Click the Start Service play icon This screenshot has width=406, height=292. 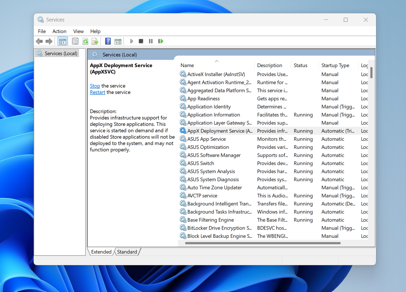(131, 41)
